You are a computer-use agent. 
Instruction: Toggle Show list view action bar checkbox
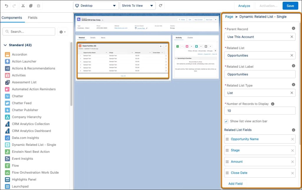coord(226,121)
